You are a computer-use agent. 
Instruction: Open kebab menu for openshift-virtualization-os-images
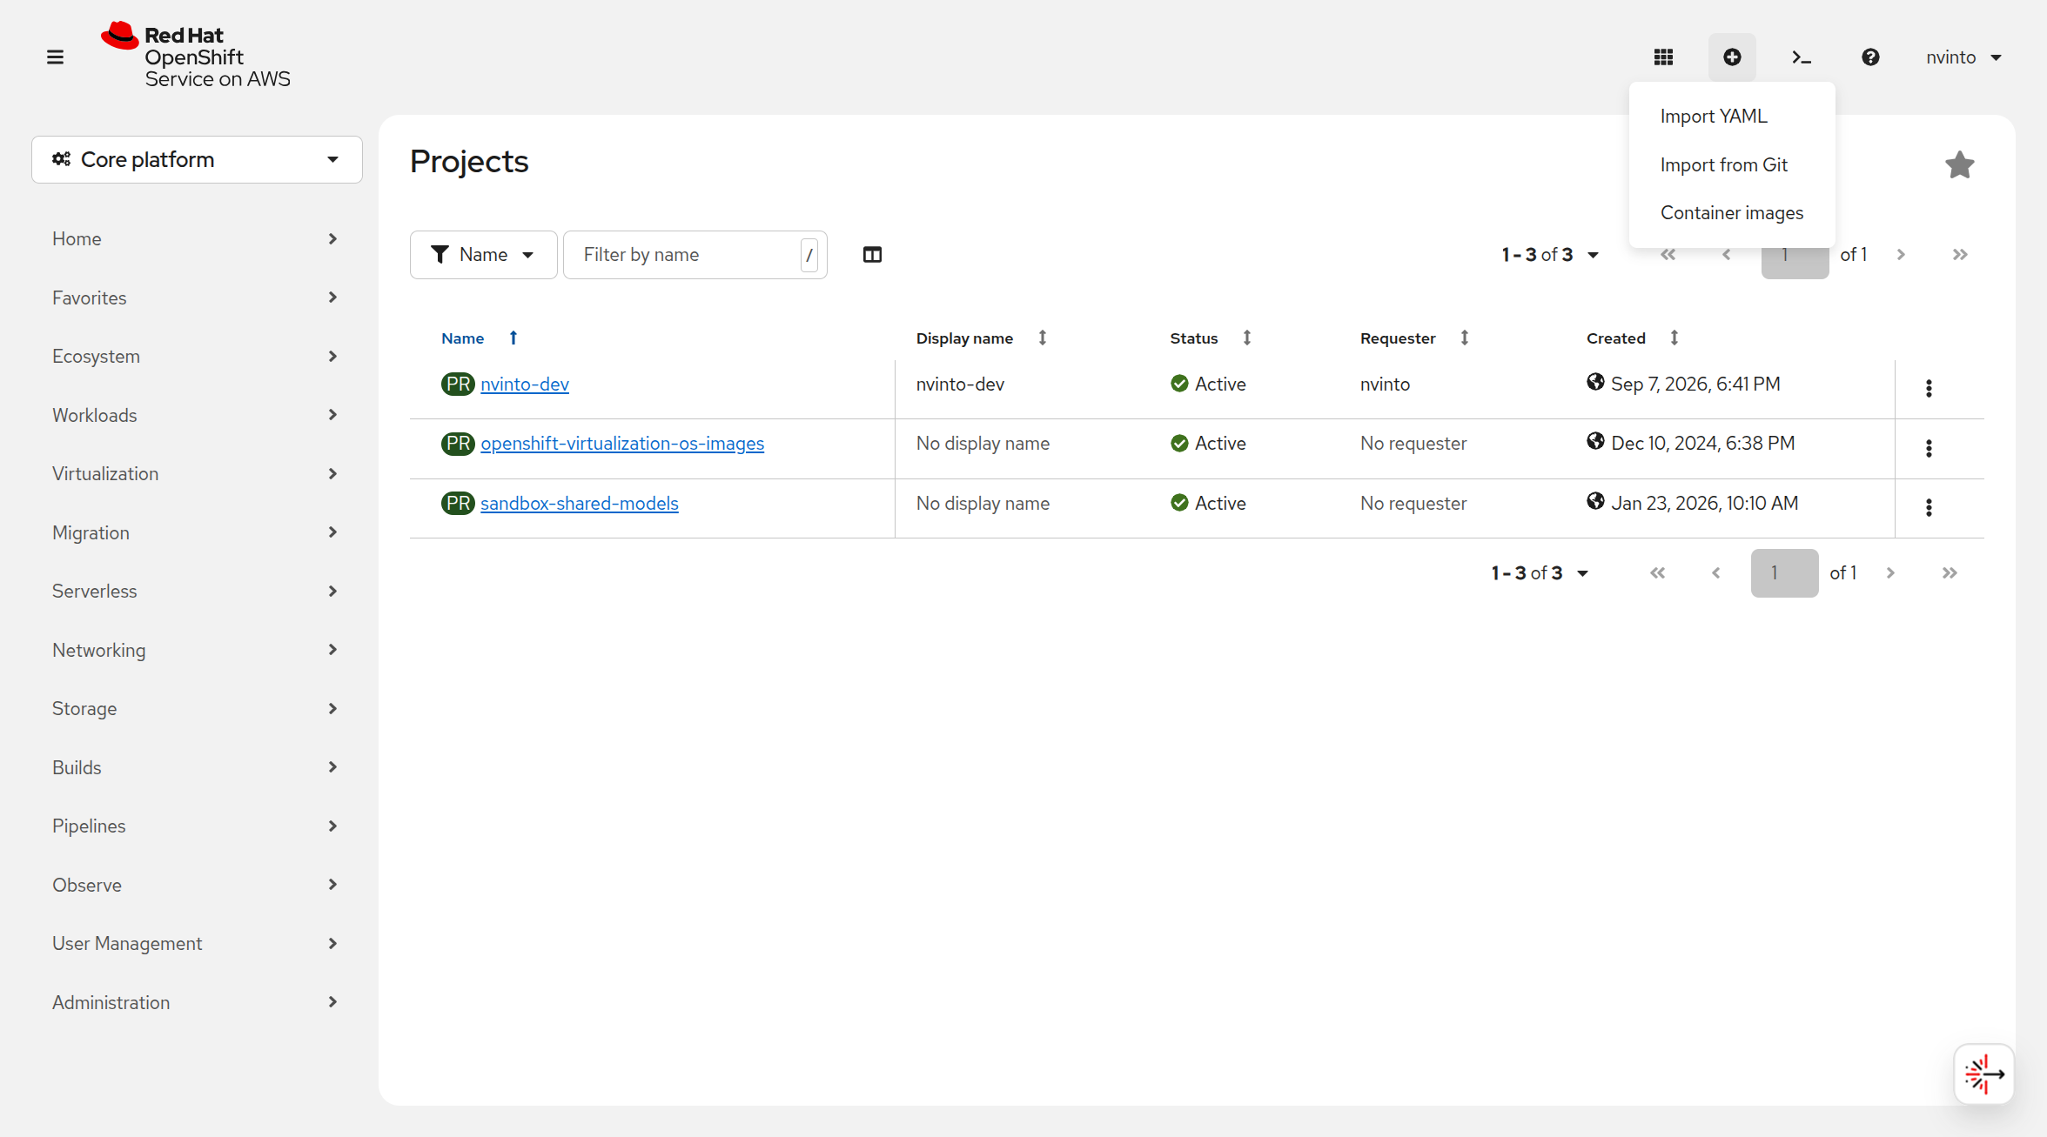coord(1929,448)
